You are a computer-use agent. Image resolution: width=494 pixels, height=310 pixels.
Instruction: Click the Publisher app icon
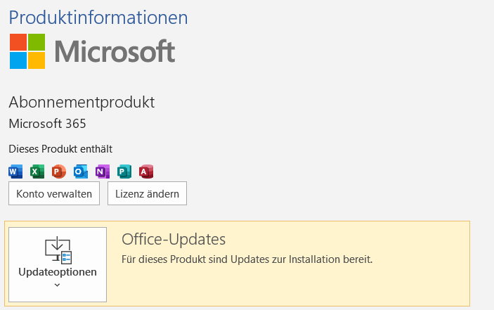pyautogui.click(x=124, y=172)
